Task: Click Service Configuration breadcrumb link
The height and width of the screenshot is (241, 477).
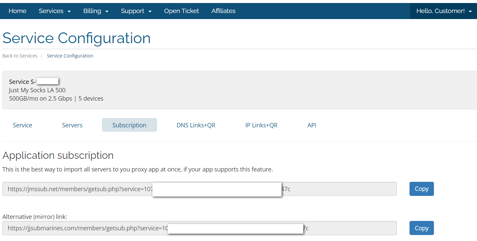Action: (70, 56)
